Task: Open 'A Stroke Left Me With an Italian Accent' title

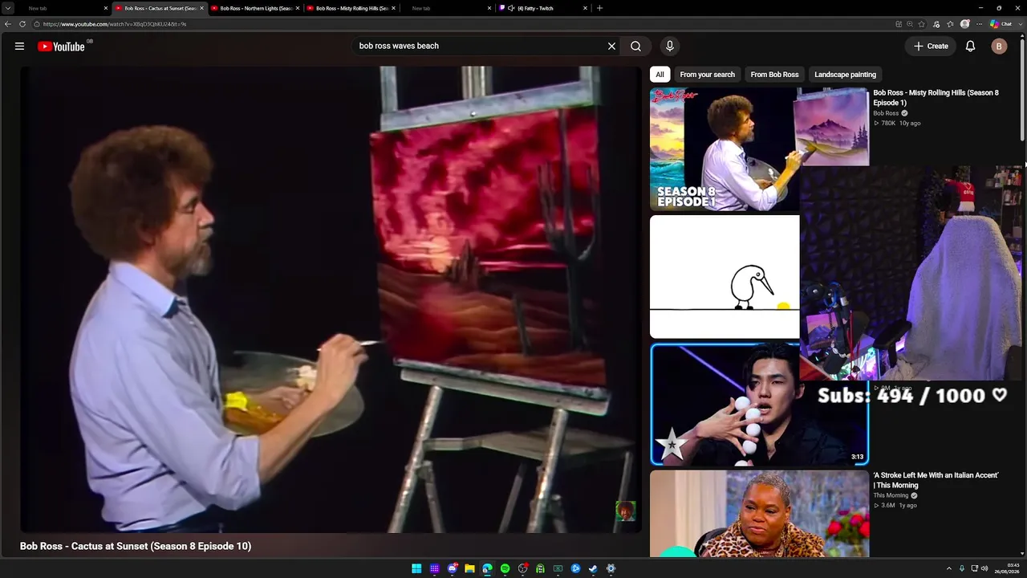Action: coord(936,480)
